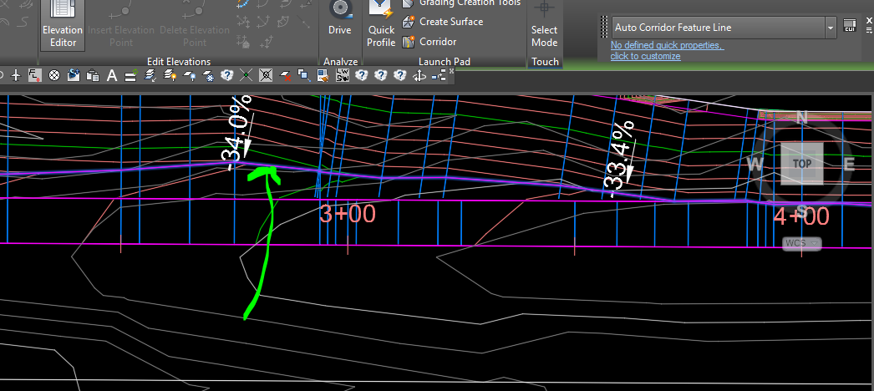Click the 4+00 station label

801,216
